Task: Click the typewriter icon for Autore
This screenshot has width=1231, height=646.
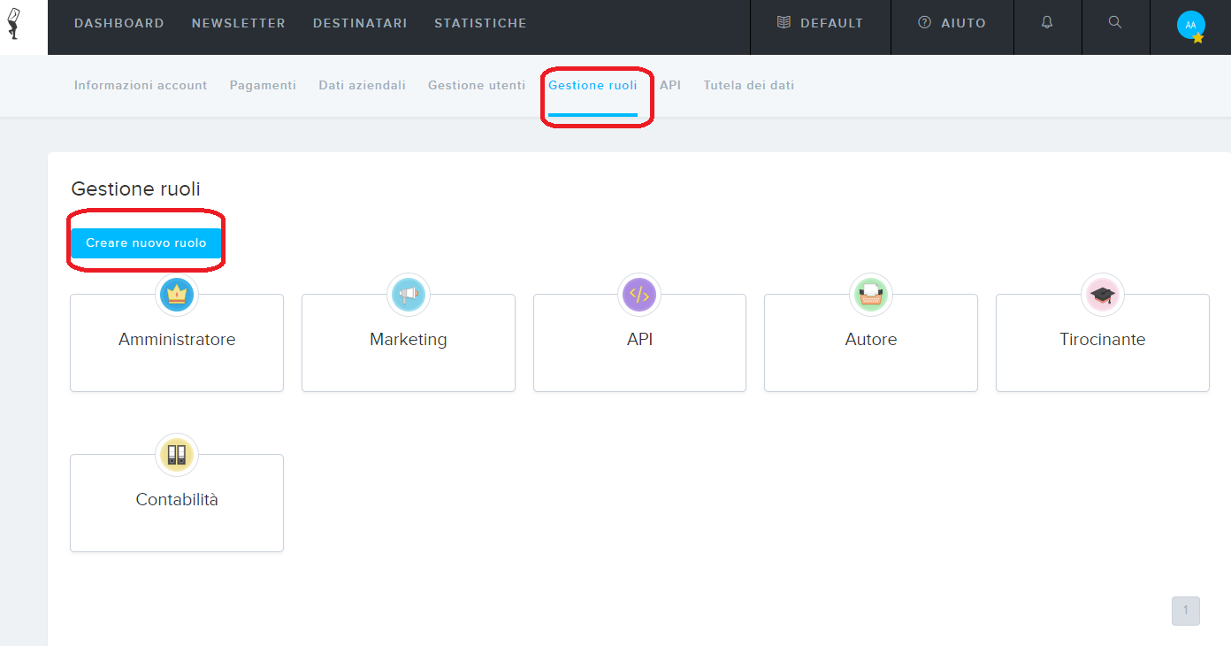Action: click(x=871, y=294)
